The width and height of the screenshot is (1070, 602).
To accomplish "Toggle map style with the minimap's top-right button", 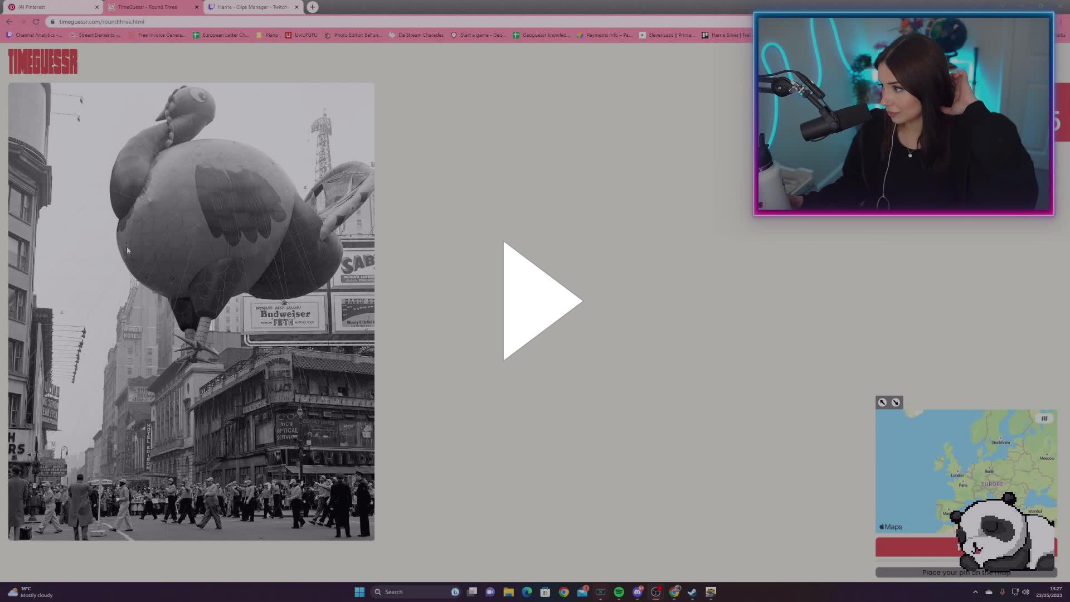I will [1044, 418].
